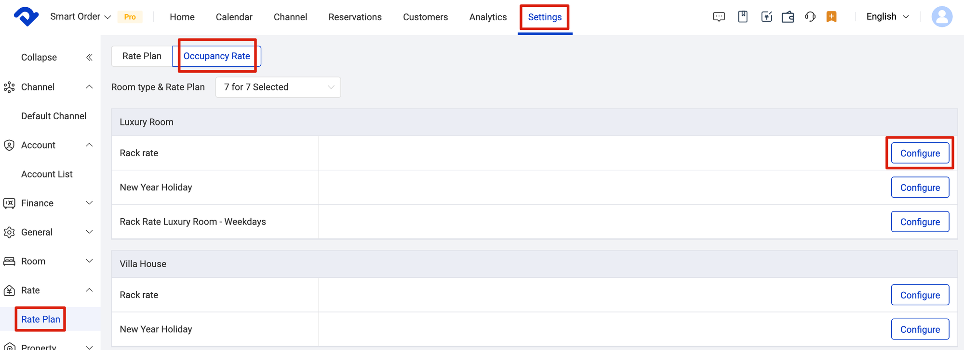This screenshot has width=964, height=350.
Task: Open the wallet icon in header
Action: (788, 17)
